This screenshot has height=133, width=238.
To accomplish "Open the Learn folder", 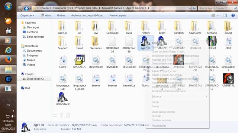I will click(x=162, y=27).
